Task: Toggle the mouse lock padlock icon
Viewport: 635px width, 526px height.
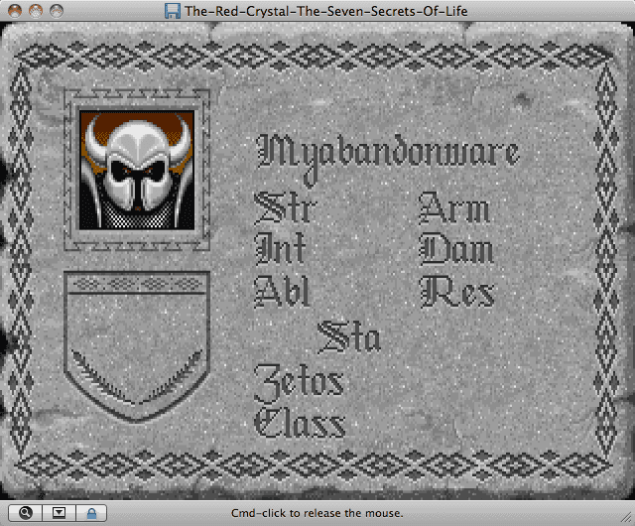Action: pos(91,513)
